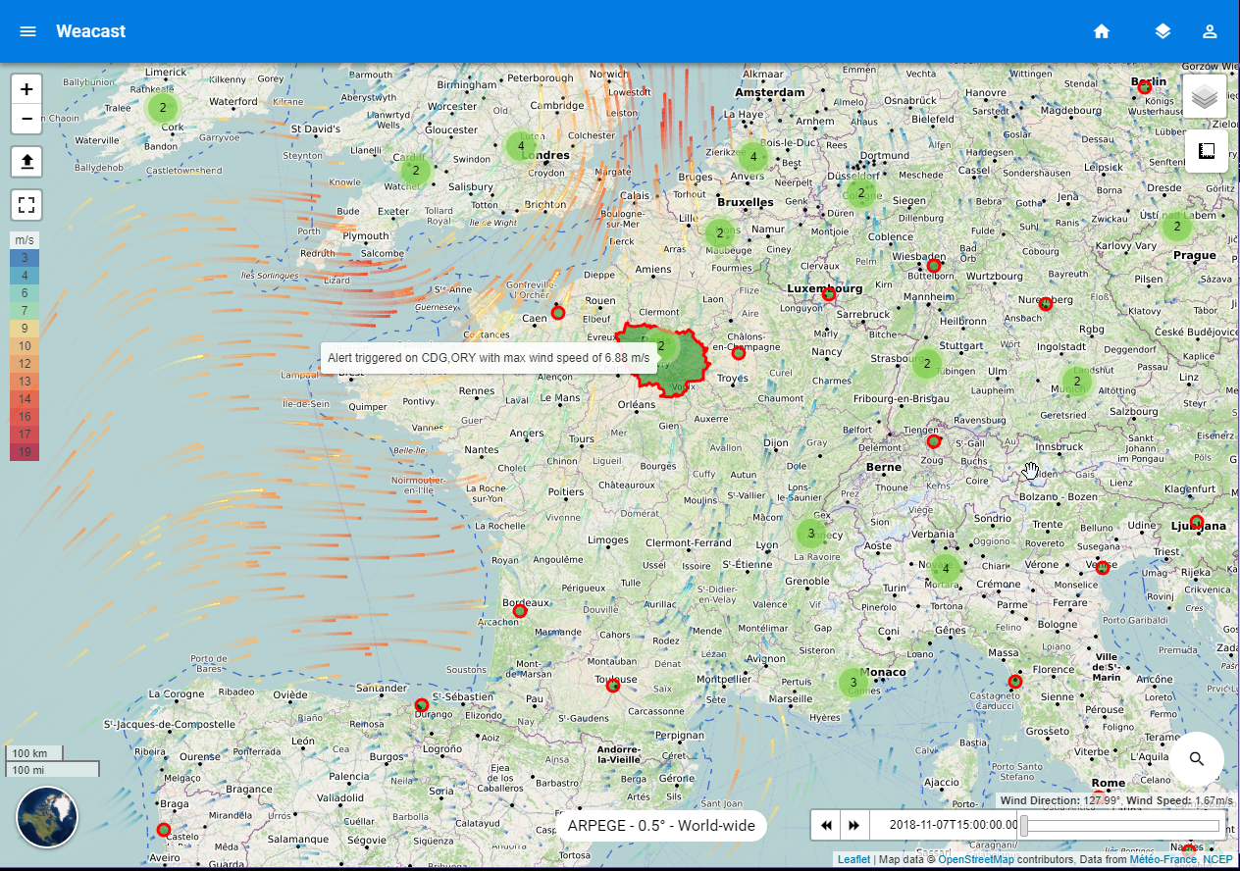Open the OpenStreetMap contributors link

pos(976,860)
